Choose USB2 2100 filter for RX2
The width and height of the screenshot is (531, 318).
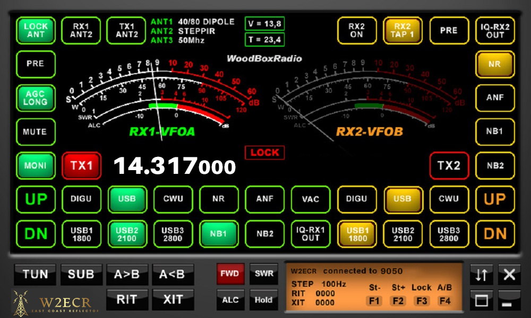pyautogui.click(x=402, y=234)
